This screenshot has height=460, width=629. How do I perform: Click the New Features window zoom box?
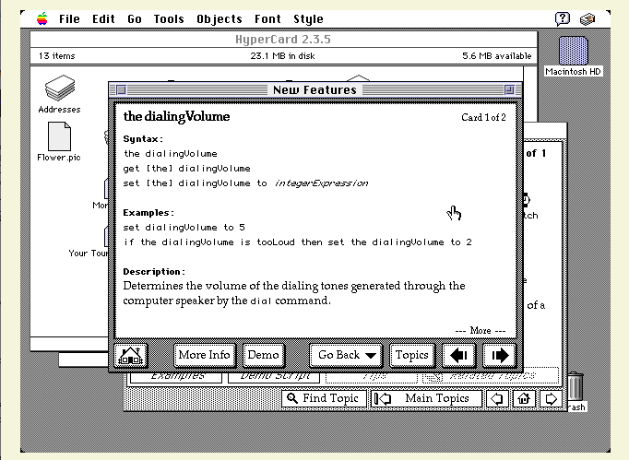(508, 89)
